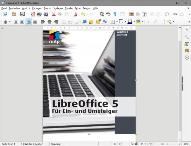Toggle formatting marks (pilcrow)
The width and height of the screenshot is (191, 146).
tap(115, 14)
